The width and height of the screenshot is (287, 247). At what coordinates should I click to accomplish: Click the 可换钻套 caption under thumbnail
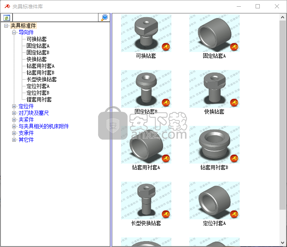pyautogui.click(x=146, y=56)
